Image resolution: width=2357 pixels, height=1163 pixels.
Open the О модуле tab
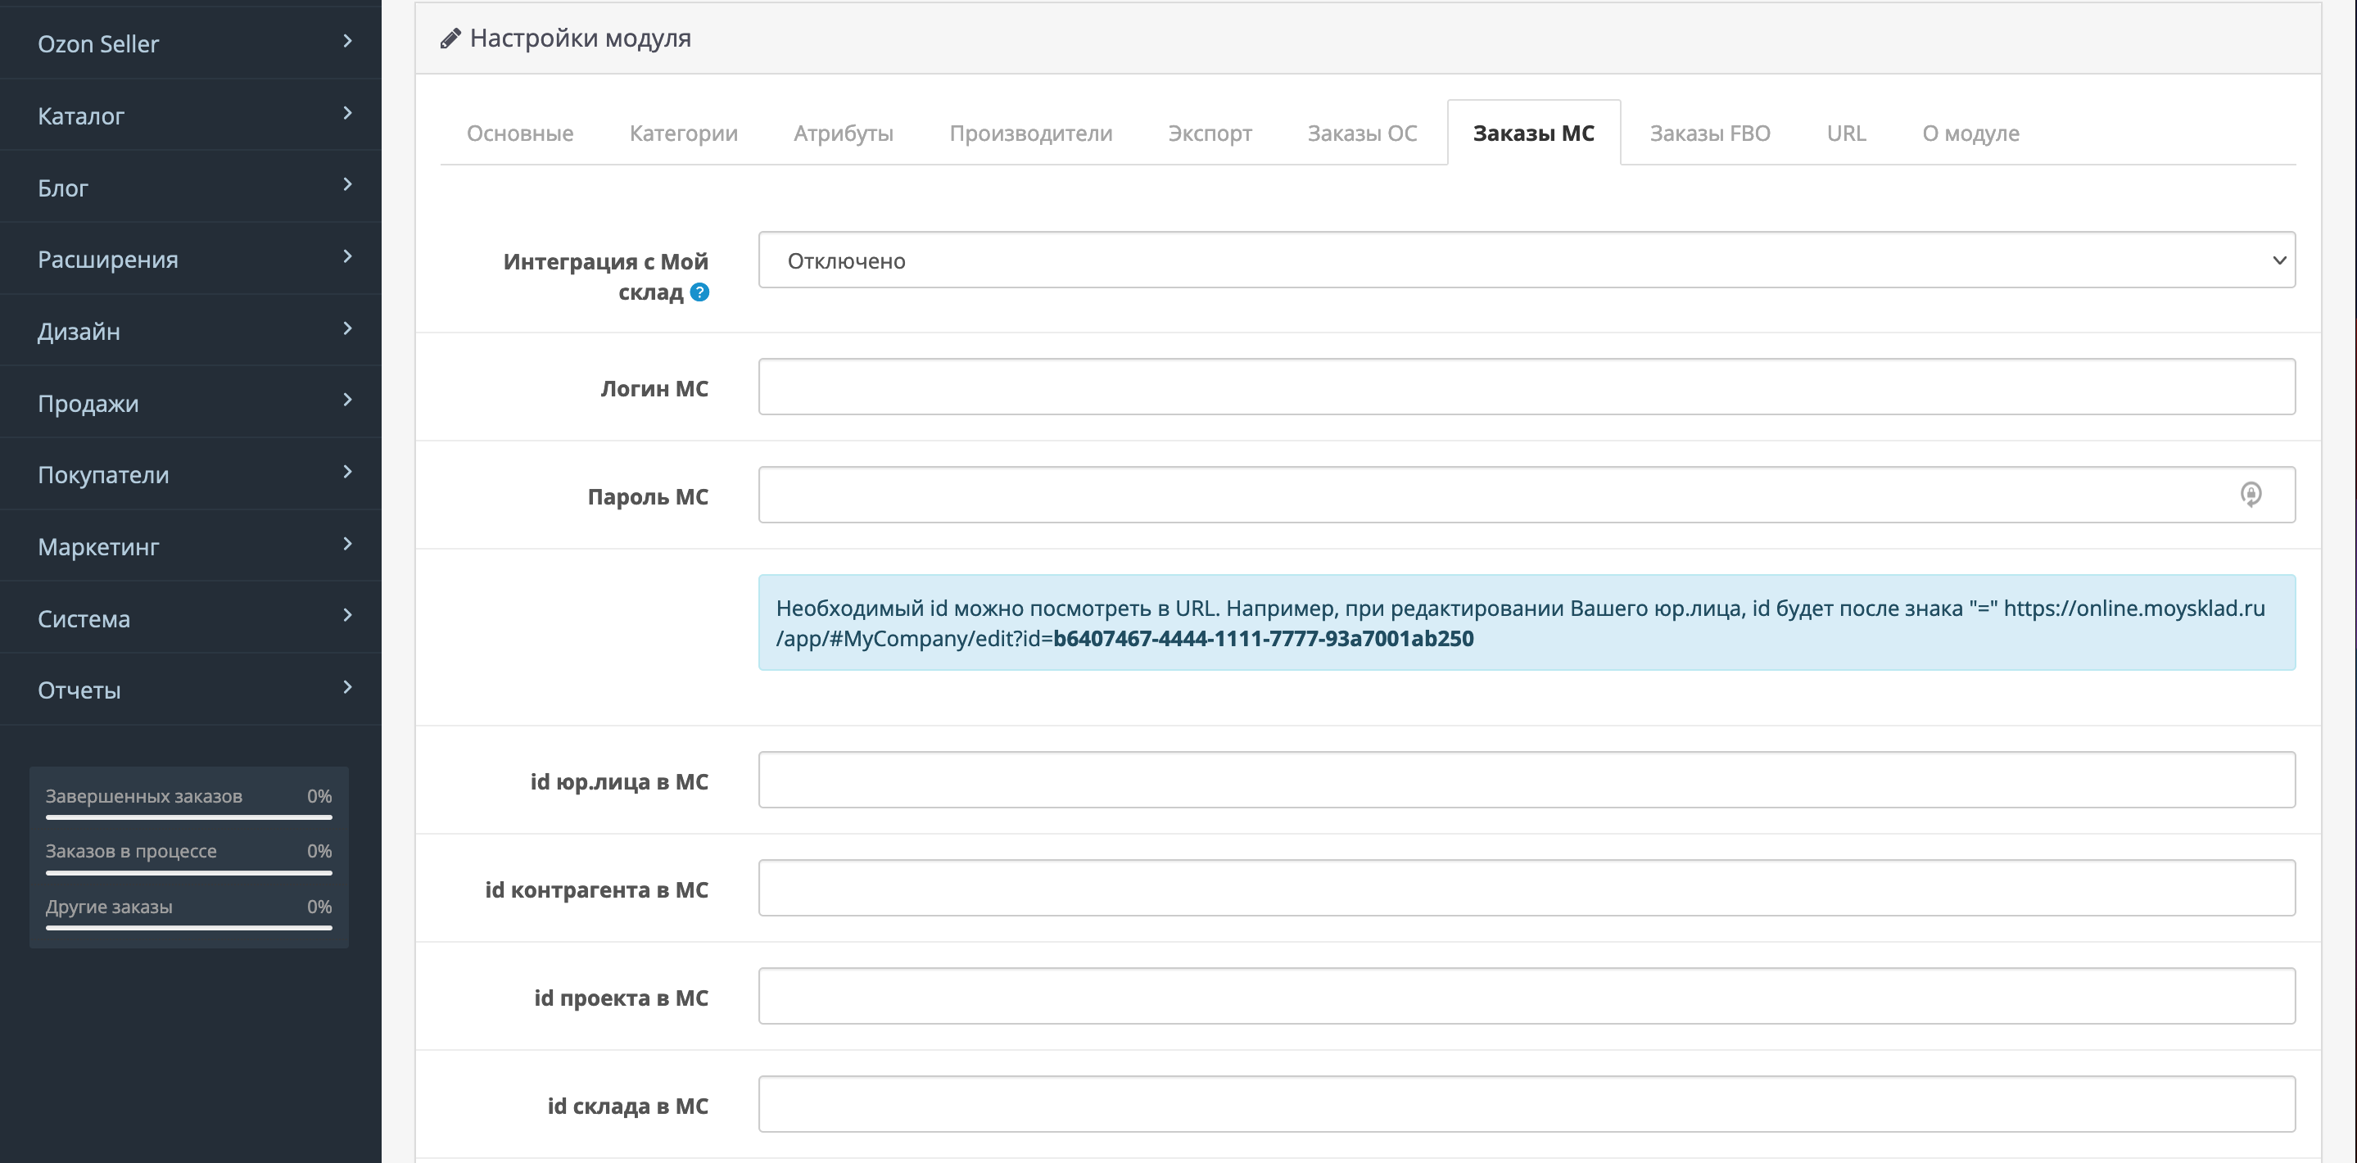click(1970, 133)
